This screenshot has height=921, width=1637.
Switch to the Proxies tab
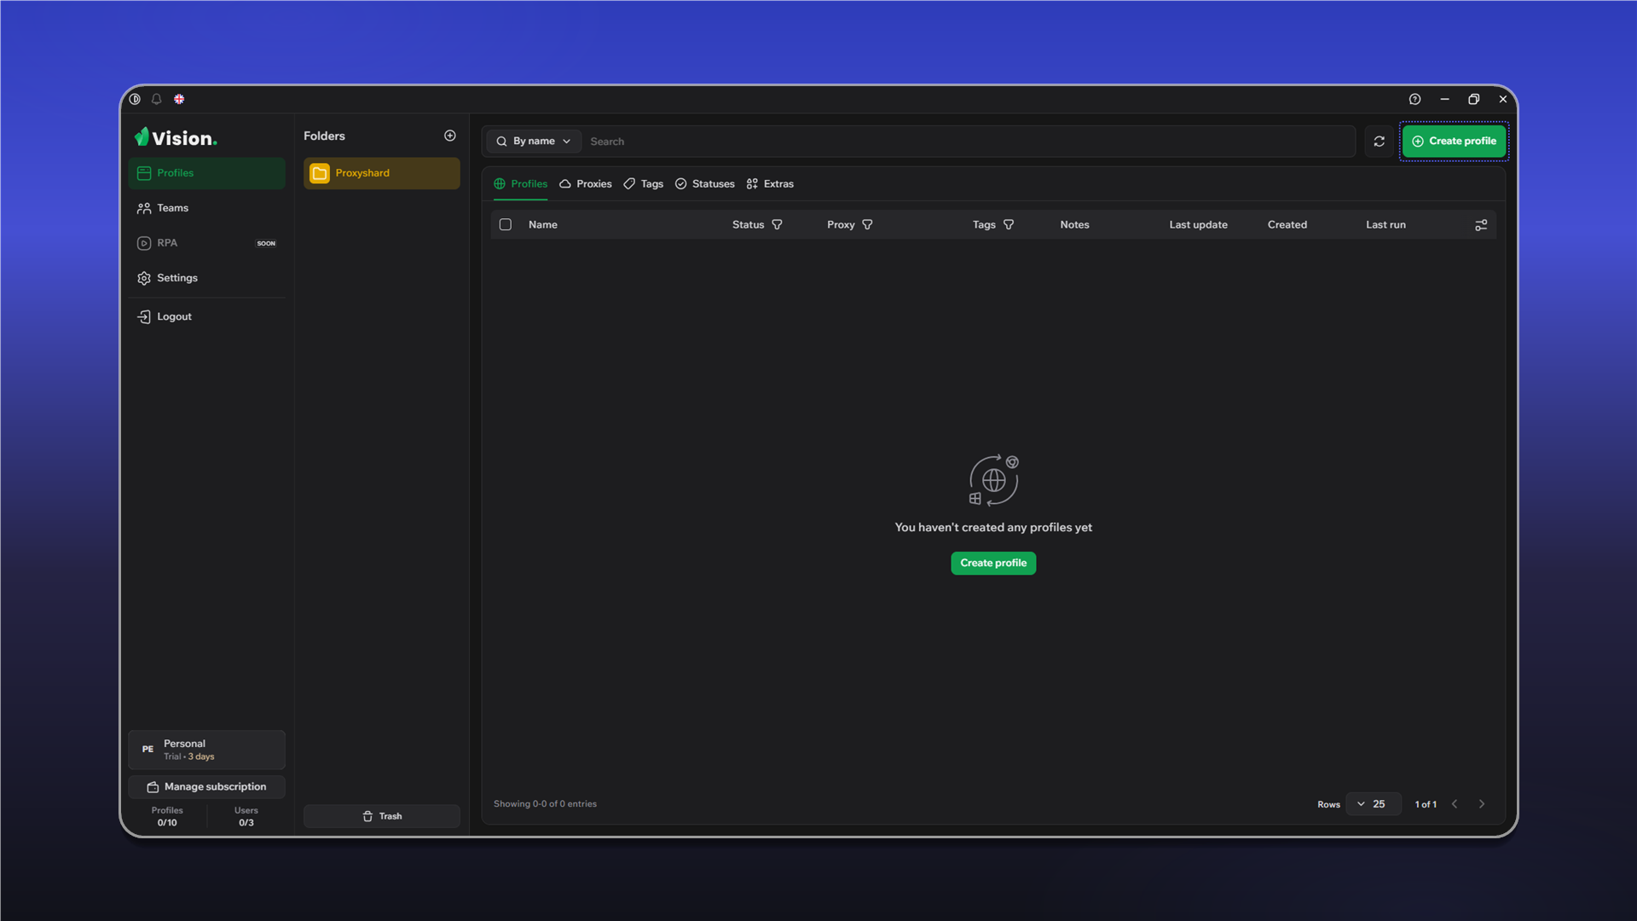click(x=586, y=184)
